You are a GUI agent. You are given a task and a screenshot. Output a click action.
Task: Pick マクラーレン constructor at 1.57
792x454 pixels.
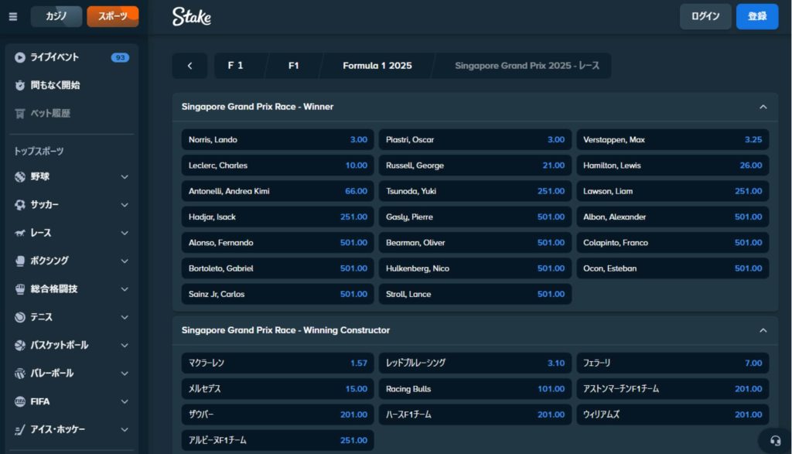tap(278, 363)
